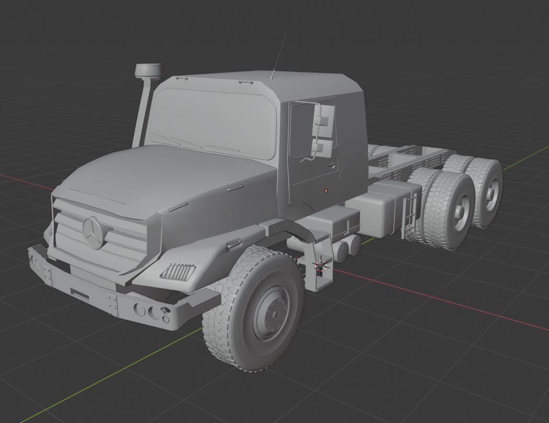Click the 3D cursor crosshair near the cab step
Image resolution: width=549 pixels, height=423 pixels.
[321, 265]
